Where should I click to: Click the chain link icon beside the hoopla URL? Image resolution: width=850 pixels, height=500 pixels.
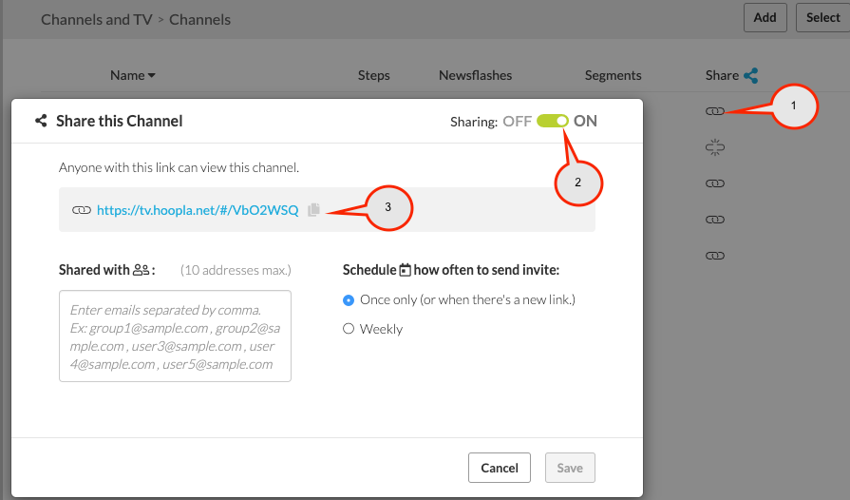click(x=82, y=210)
